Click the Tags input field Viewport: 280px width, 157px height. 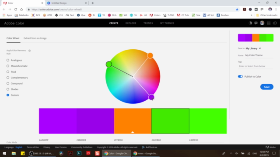point(255,66)
